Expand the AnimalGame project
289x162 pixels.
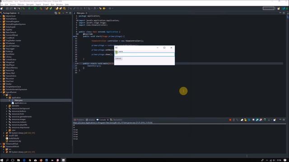click(1, 19)
